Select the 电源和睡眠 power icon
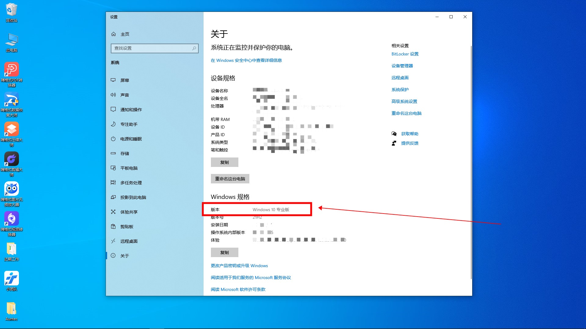The image size is (586, 329). [x=113, y=139]
